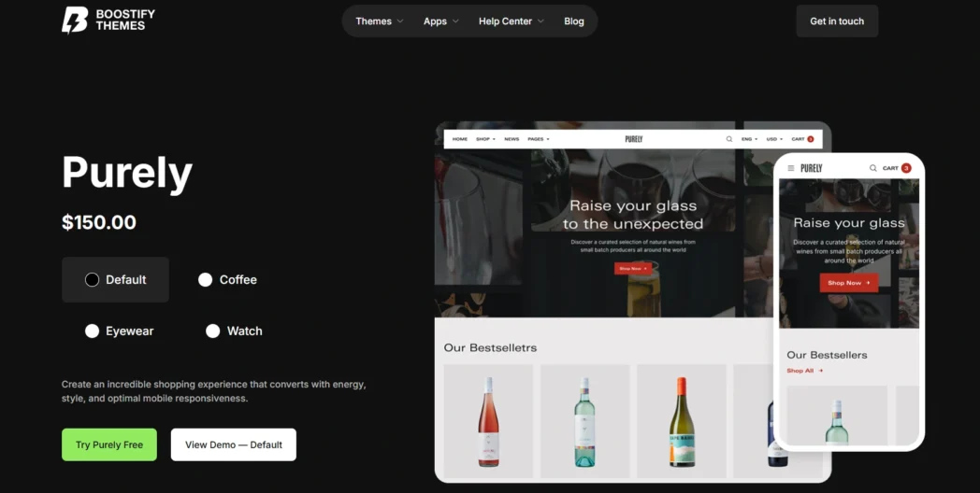Click View Demo — Default button

(x=233, y=444)
